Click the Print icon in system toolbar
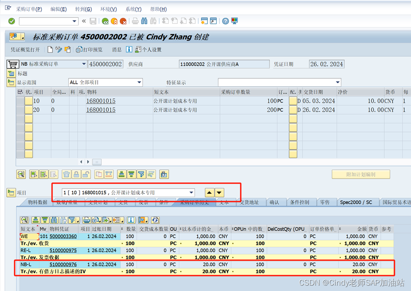The height and width of the screenshot is (291, 411). click(135, 21)
